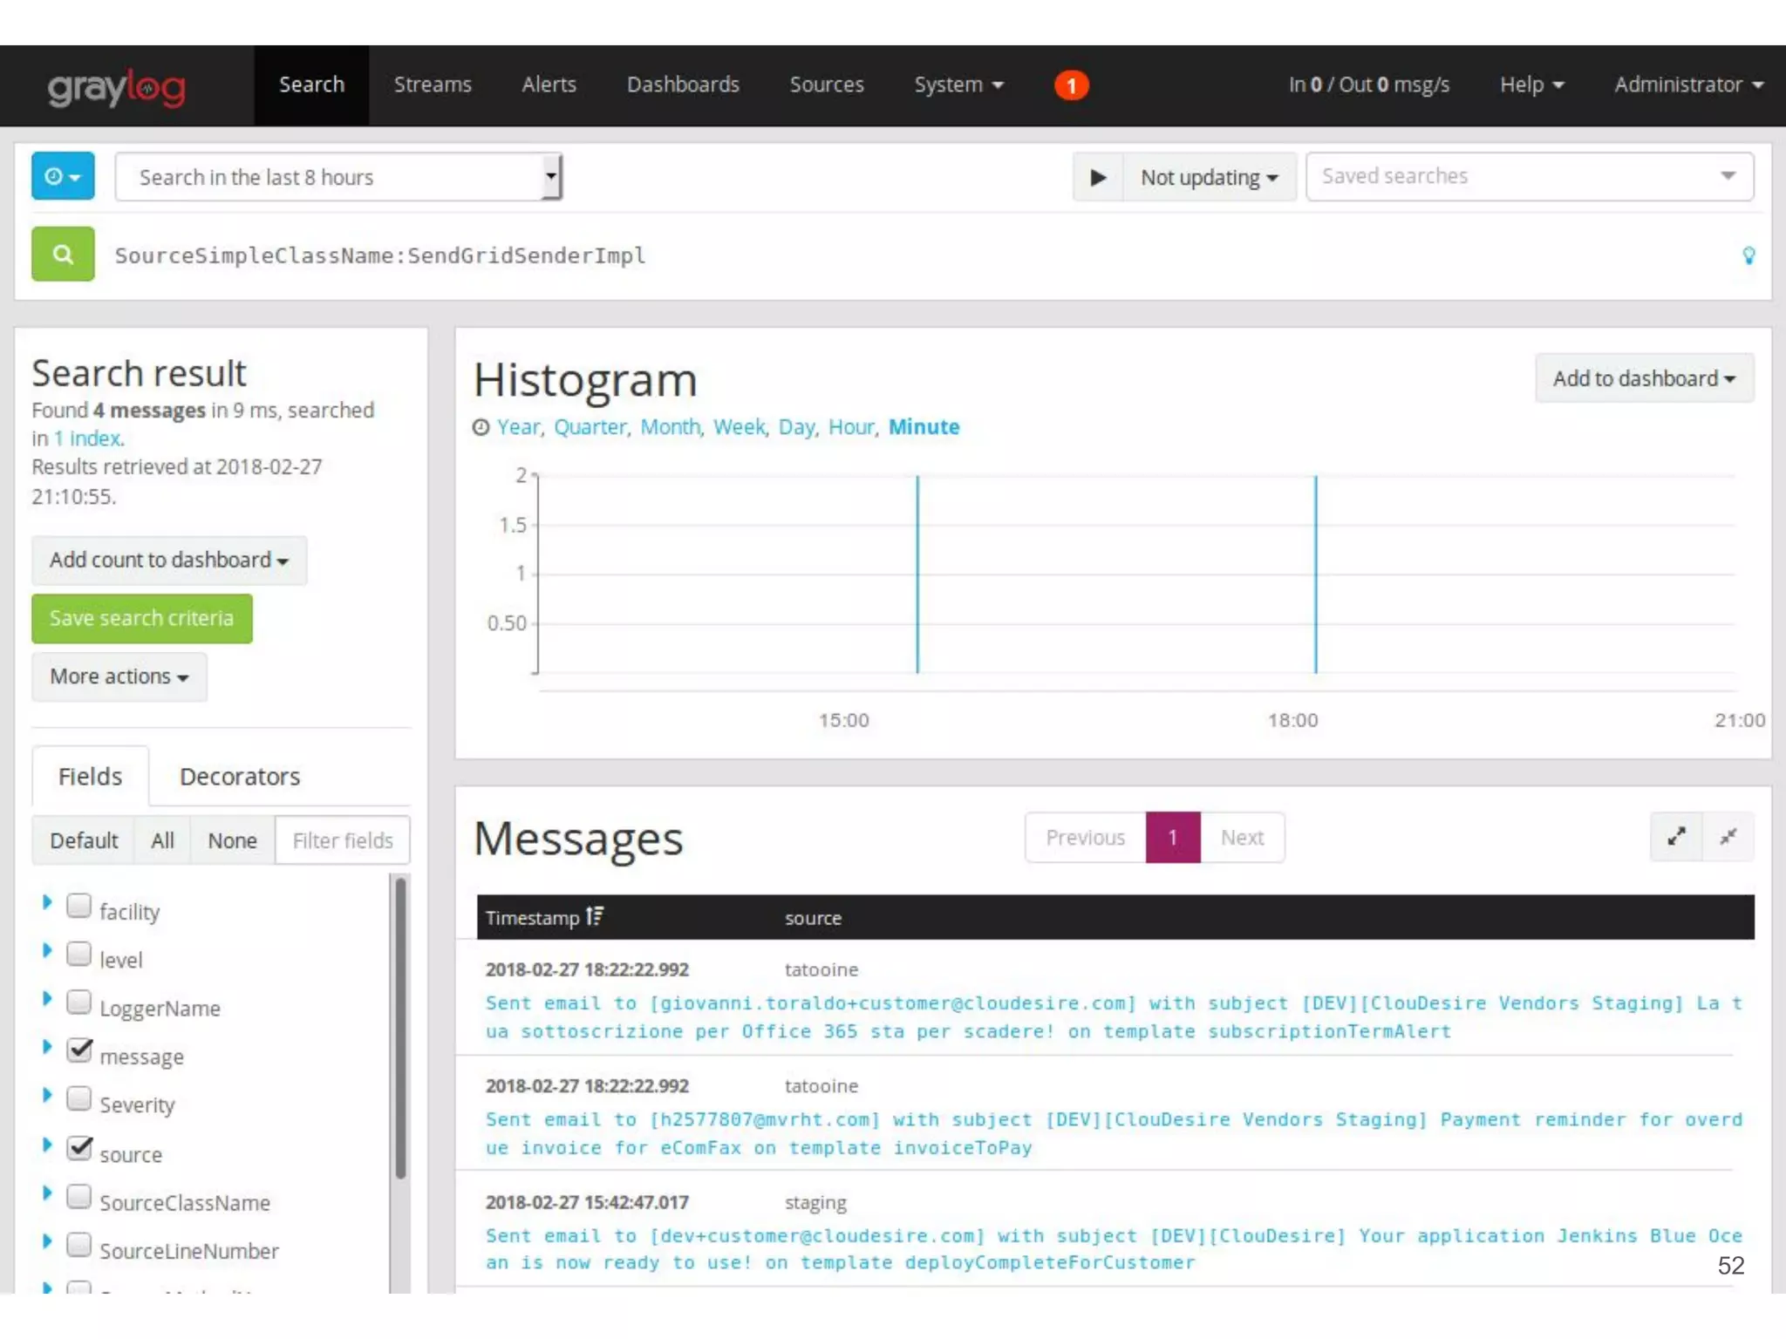The height and width of the screenshot is (1339, 1786).
Task: Expand all messages with expand arrows icon
Action: pos(1676,838)
